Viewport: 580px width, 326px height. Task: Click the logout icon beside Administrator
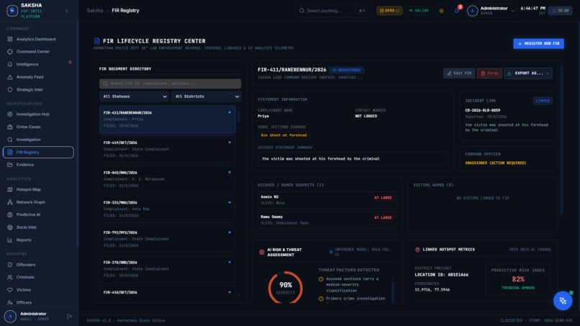(x=69, y=317)
